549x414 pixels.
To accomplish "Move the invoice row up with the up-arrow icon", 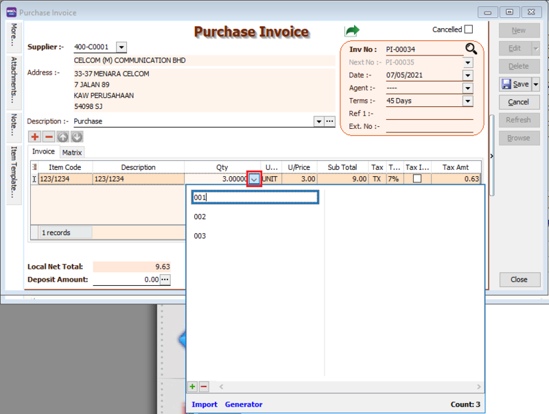I will tap(62, 137).
